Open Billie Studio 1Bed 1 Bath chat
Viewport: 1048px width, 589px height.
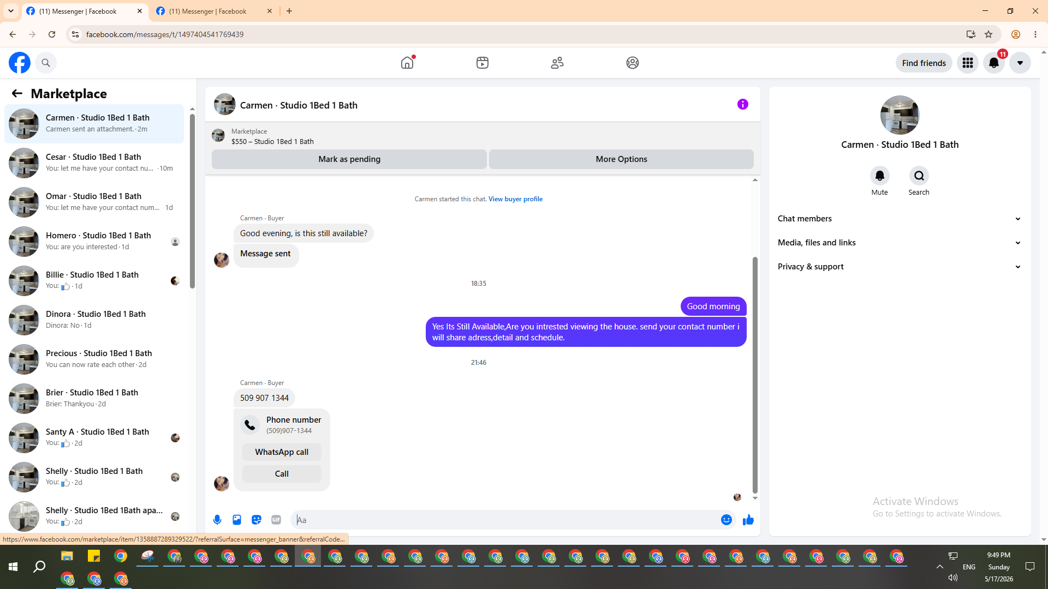[x=94, y=281]
